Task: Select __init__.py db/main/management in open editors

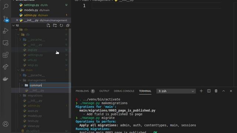Action: pos(41,20)
